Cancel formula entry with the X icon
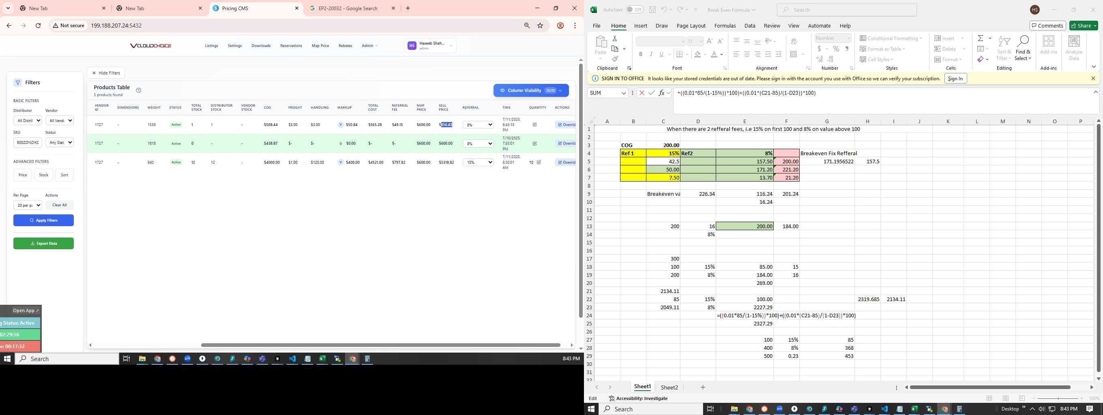The image size is (1103, 415). tap(642, 93)
